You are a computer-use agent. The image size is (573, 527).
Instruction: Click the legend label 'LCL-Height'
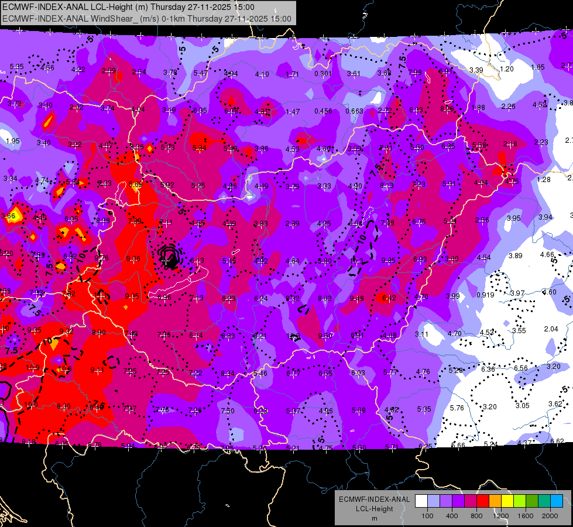(374, 509)
